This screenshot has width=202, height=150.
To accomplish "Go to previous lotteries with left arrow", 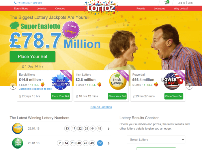I will tap(13, 86).
